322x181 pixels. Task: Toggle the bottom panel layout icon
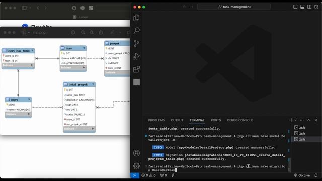pyautogui.click(x=302, y=7)
